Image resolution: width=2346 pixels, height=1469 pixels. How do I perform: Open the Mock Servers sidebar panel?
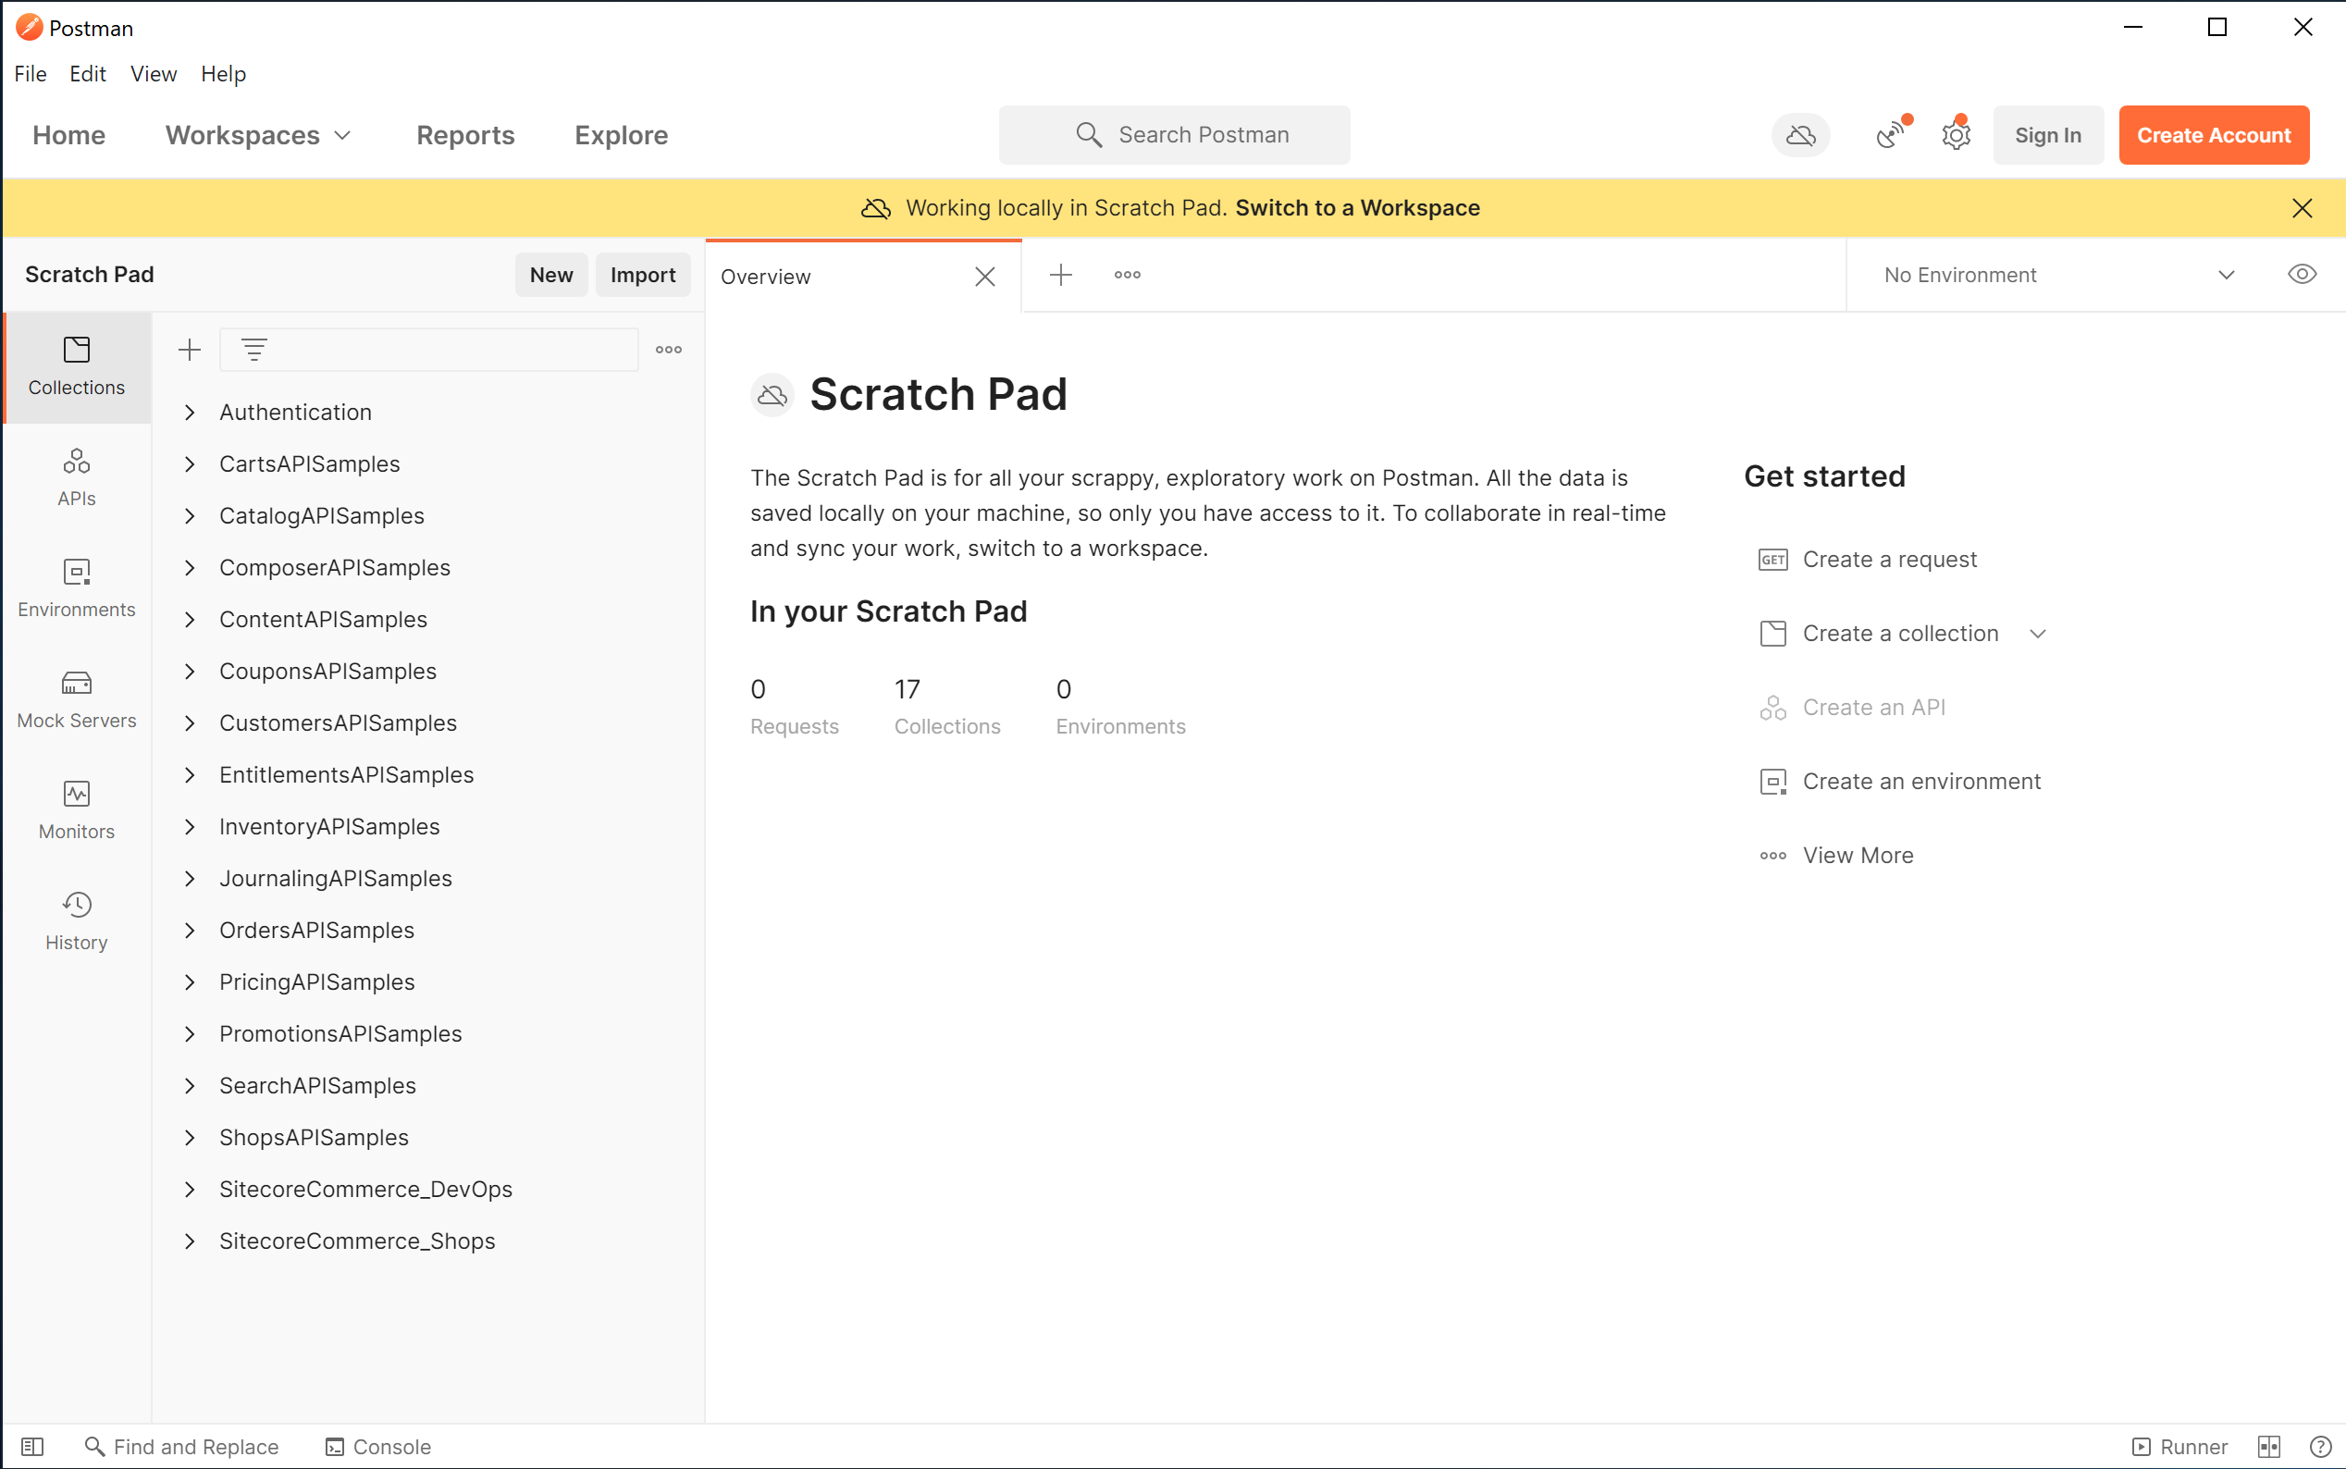(77, 699)
